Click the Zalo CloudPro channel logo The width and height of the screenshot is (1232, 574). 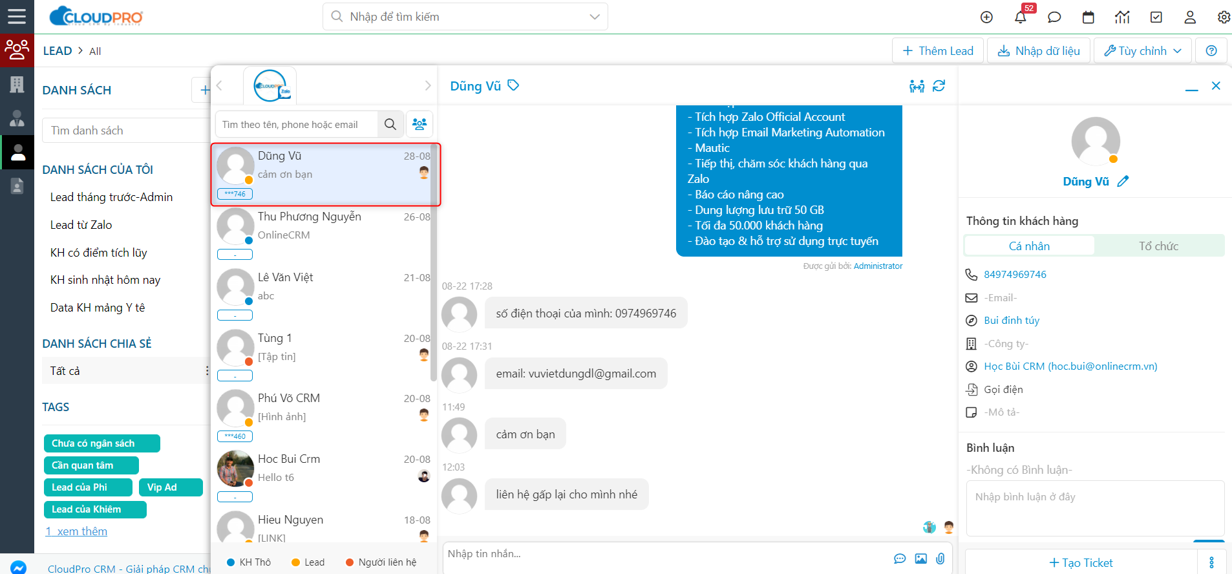pyautogui.click(x=270, y=85)
